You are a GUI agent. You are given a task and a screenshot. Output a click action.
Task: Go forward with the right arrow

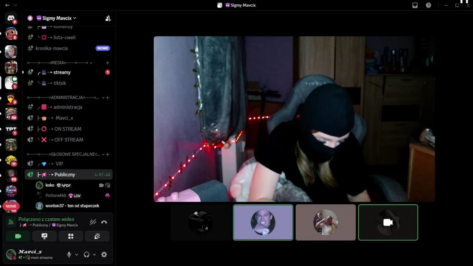pyautogui.click(x=15, y=5)
